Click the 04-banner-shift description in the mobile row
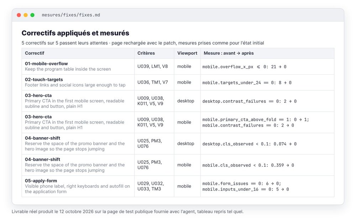The height and width of the screenshot is (220, 356). click(x=75, y=167)
